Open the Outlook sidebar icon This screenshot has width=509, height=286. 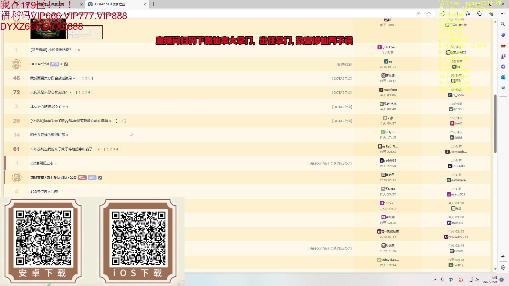point(503,77)
